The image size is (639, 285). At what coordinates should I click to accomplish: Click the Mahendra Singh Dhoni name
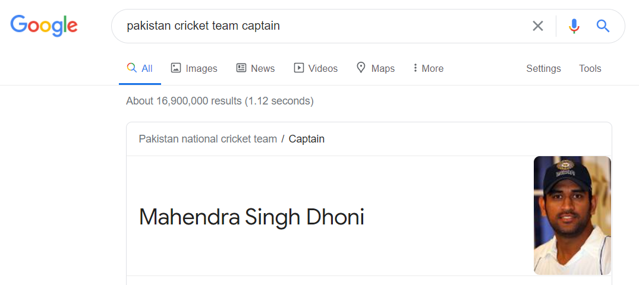251,217
